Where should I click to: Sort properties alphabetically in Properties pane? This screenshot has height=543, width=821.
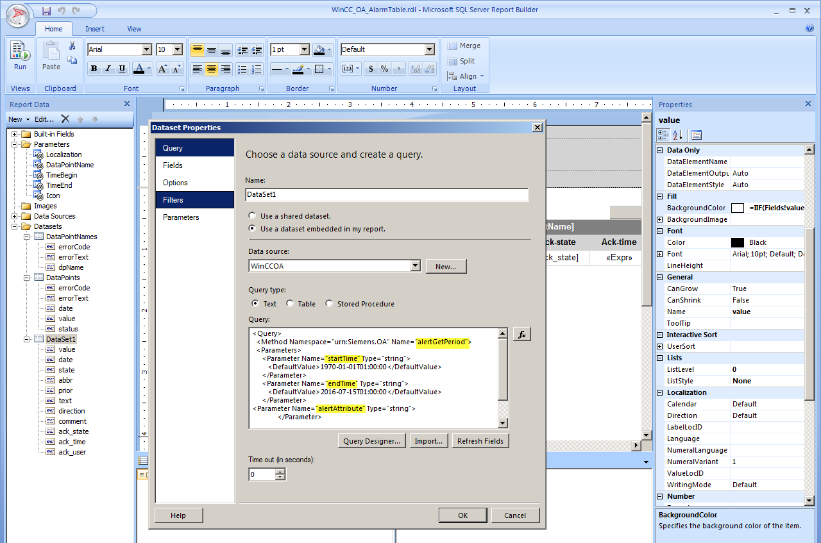point(678,135)
